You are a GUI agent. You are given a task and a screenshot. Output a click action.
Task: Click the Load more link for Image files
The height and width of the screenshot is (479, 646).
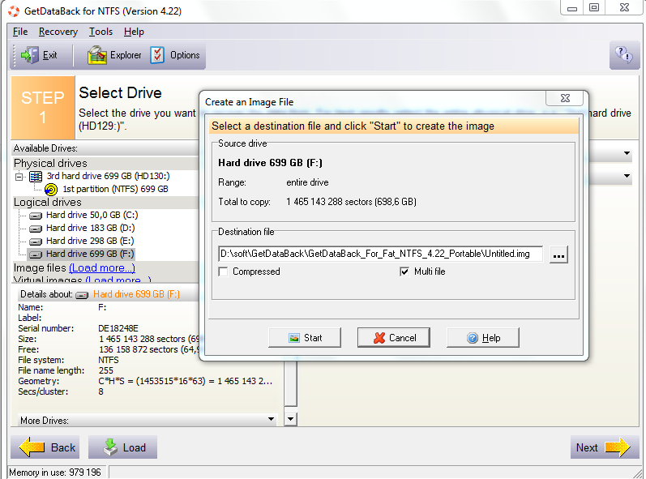pos(102,267)
